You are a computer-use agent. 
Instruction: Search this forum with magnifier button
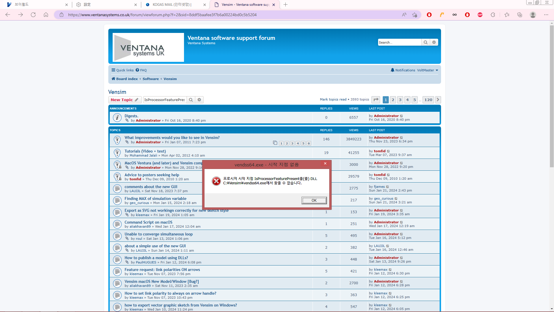pyautogui.click(x=191, y=100)
